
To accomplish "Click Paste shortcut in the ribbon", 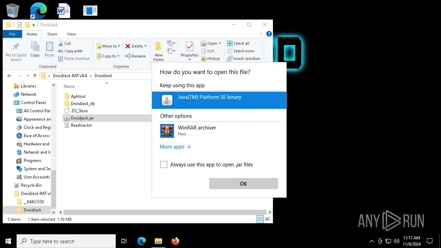I will (74, 59).
